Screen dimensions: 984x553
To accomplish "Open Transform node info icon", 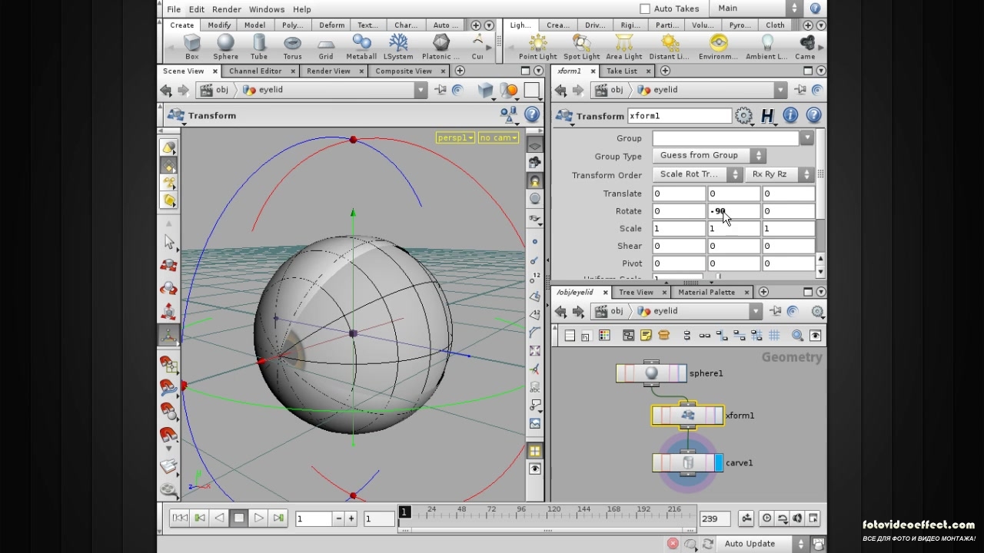I will point(790,116).
